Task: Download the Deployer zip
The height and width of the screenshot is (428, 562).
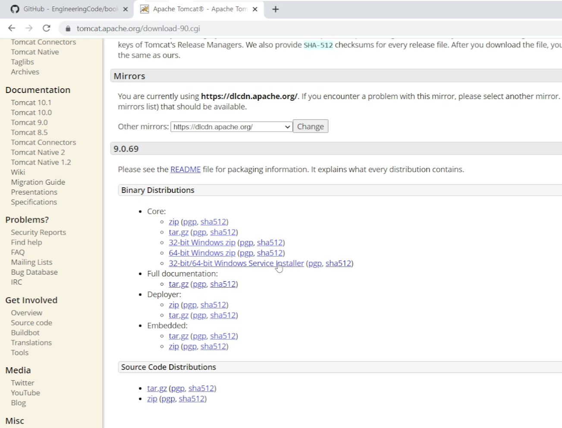Action: (x=174, y=305)
